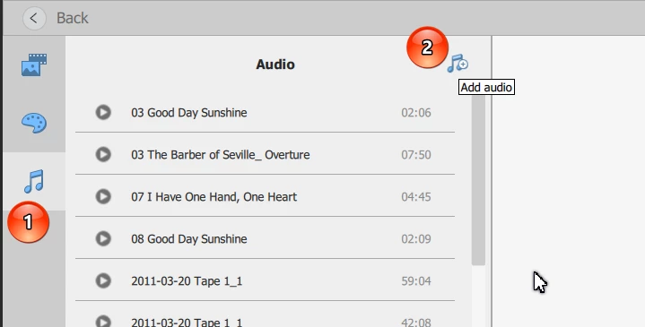
Task: Select the 03 Good Day Sunshine track
Action: [265, 112]
